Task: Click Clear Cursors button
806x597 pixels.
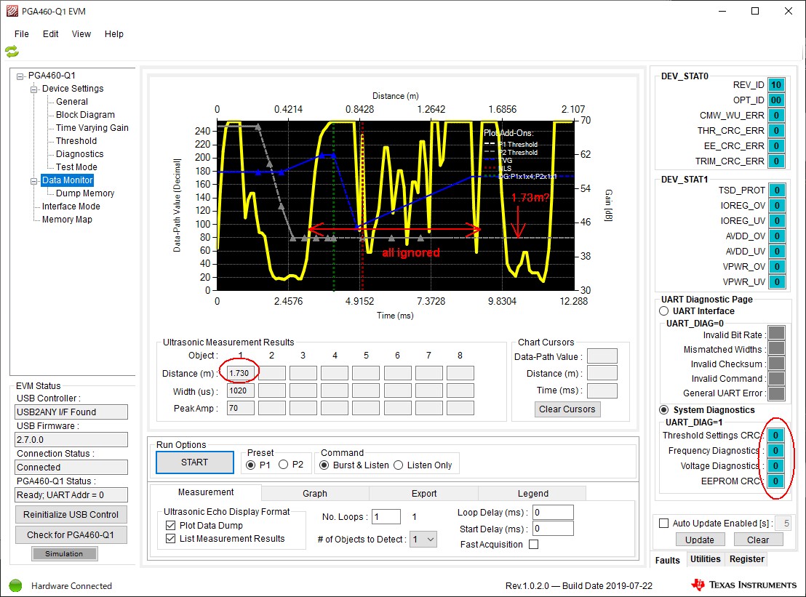Action: click(x=567, y=409)
